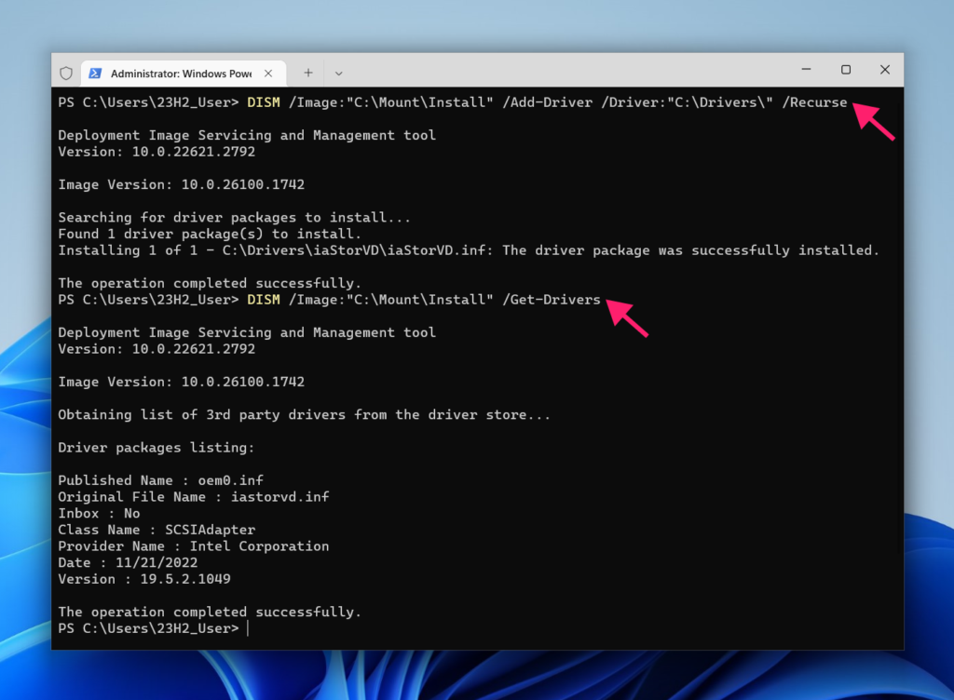
Task: Click the first DISM command word
Action: click(x=264, y=102)
